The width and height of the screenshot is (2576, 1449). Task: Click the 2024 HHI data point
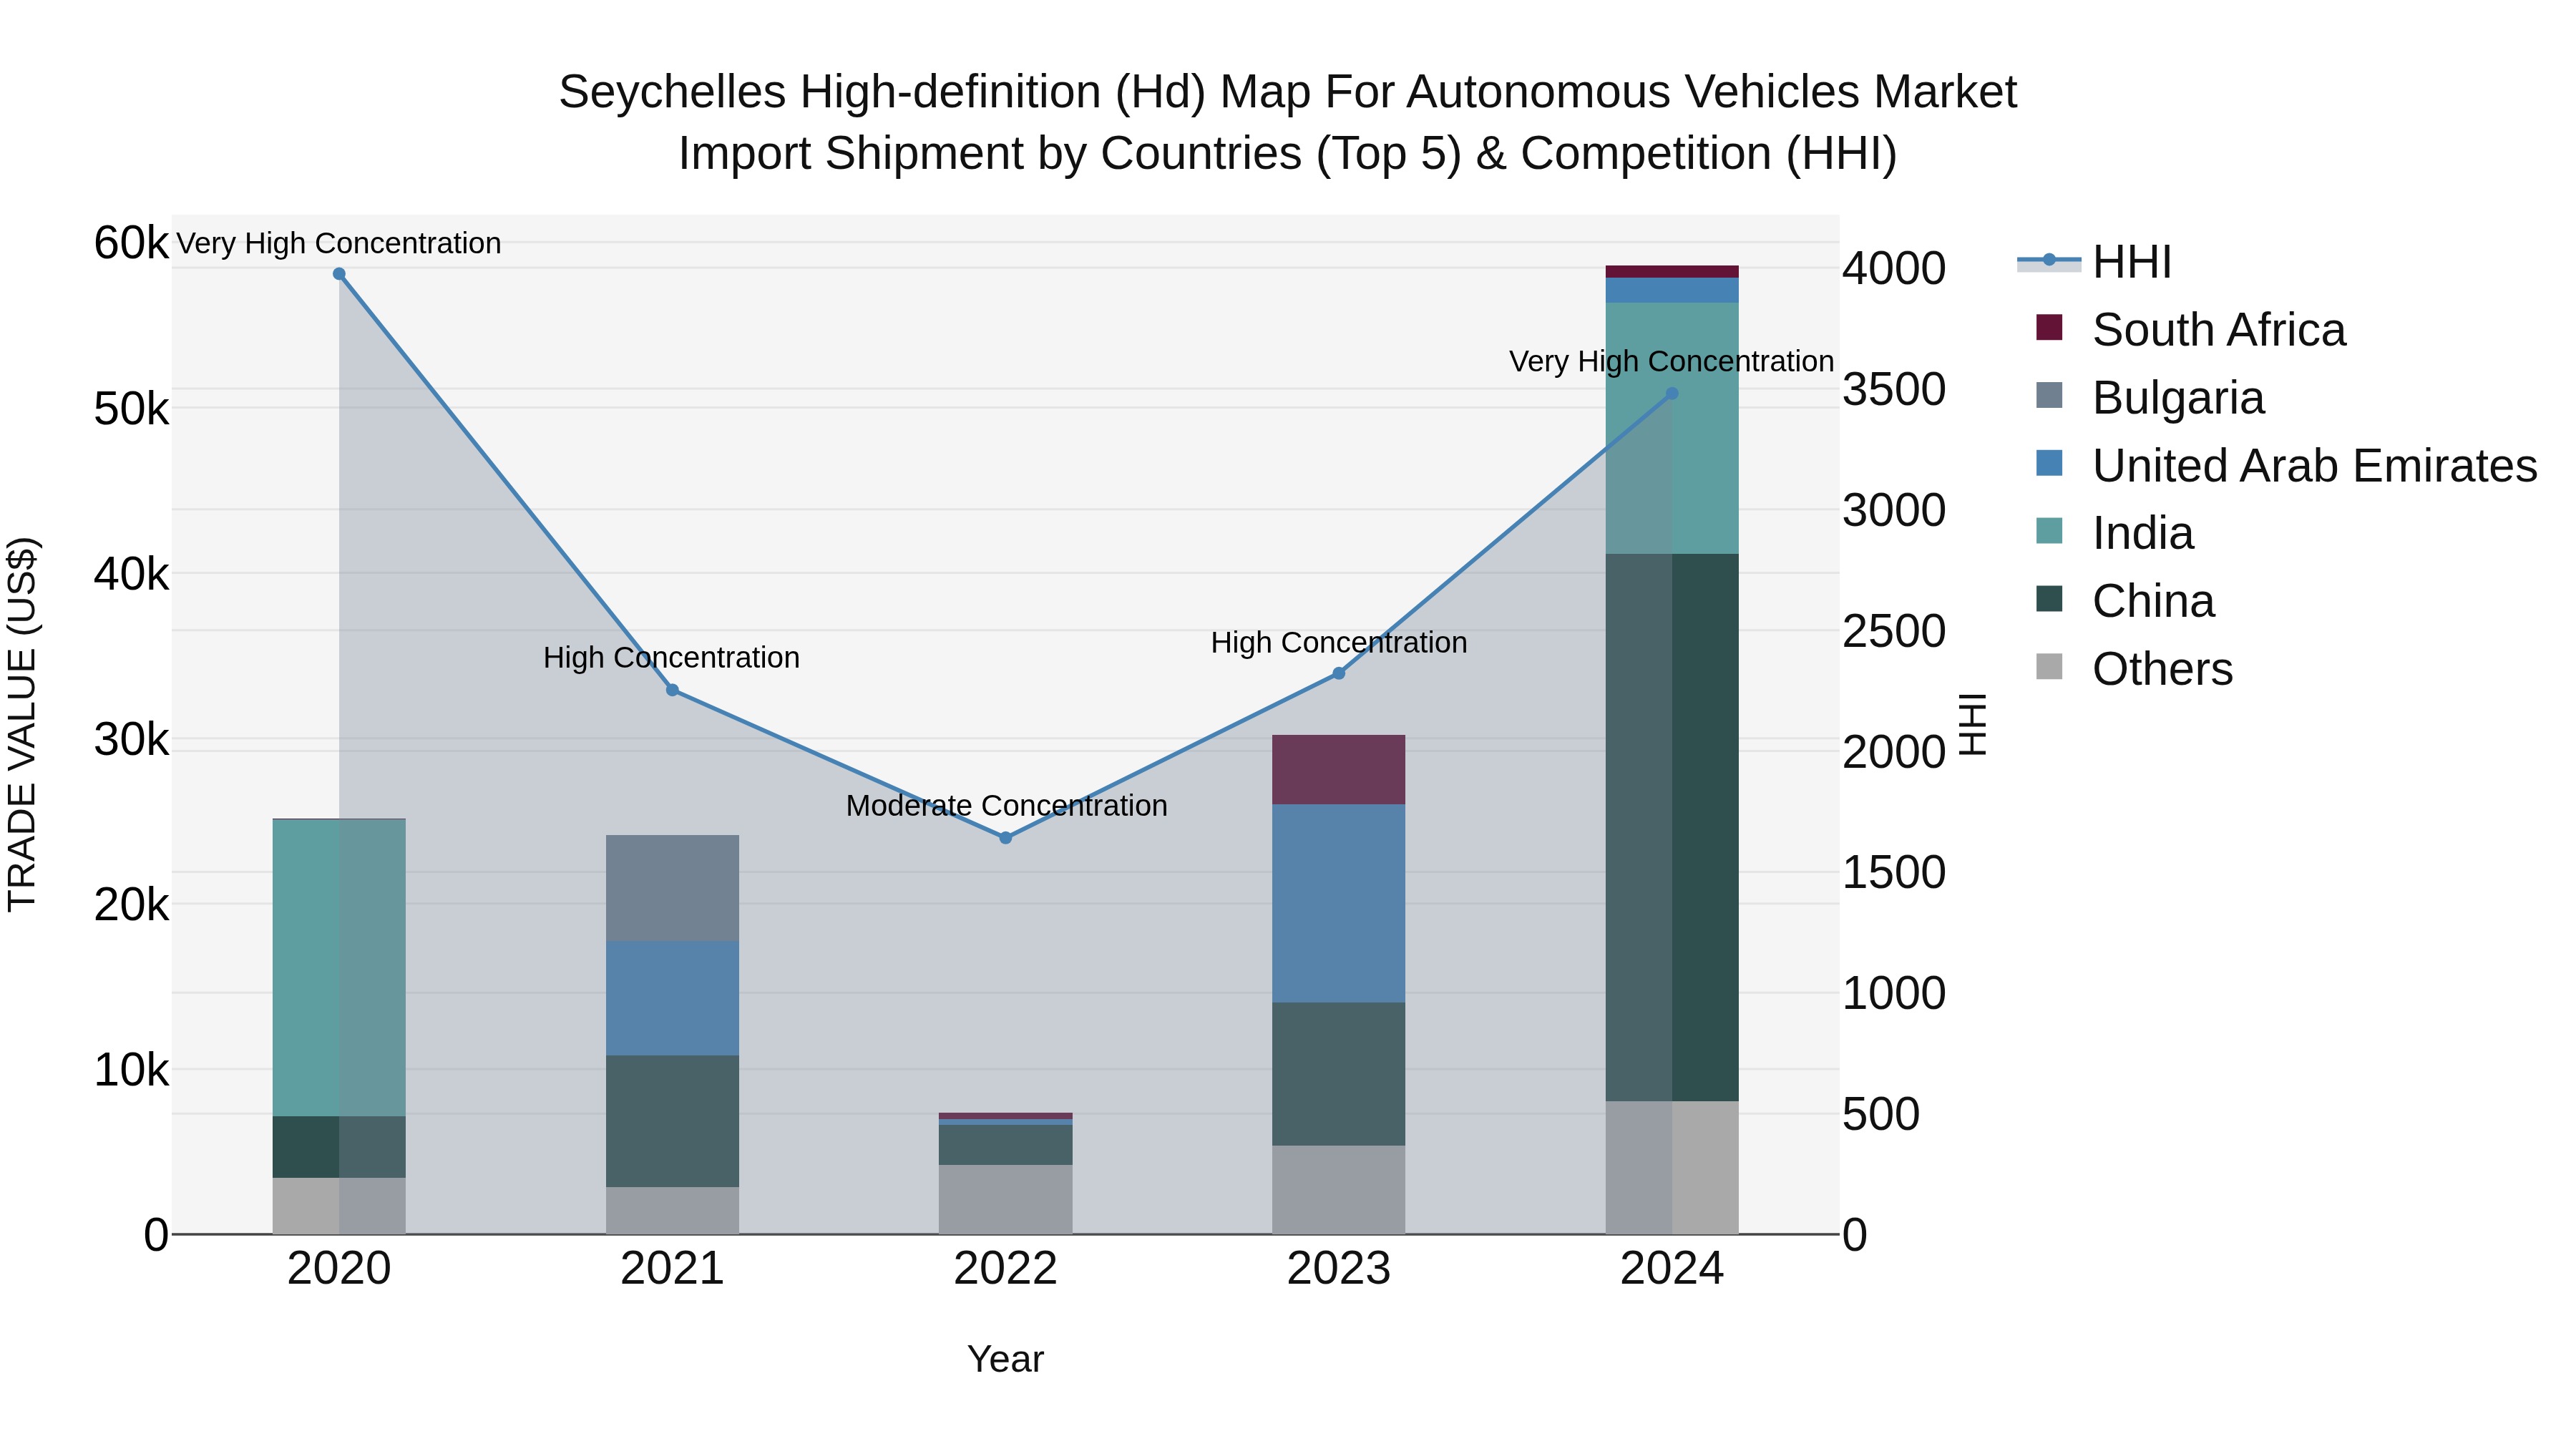1672,394
